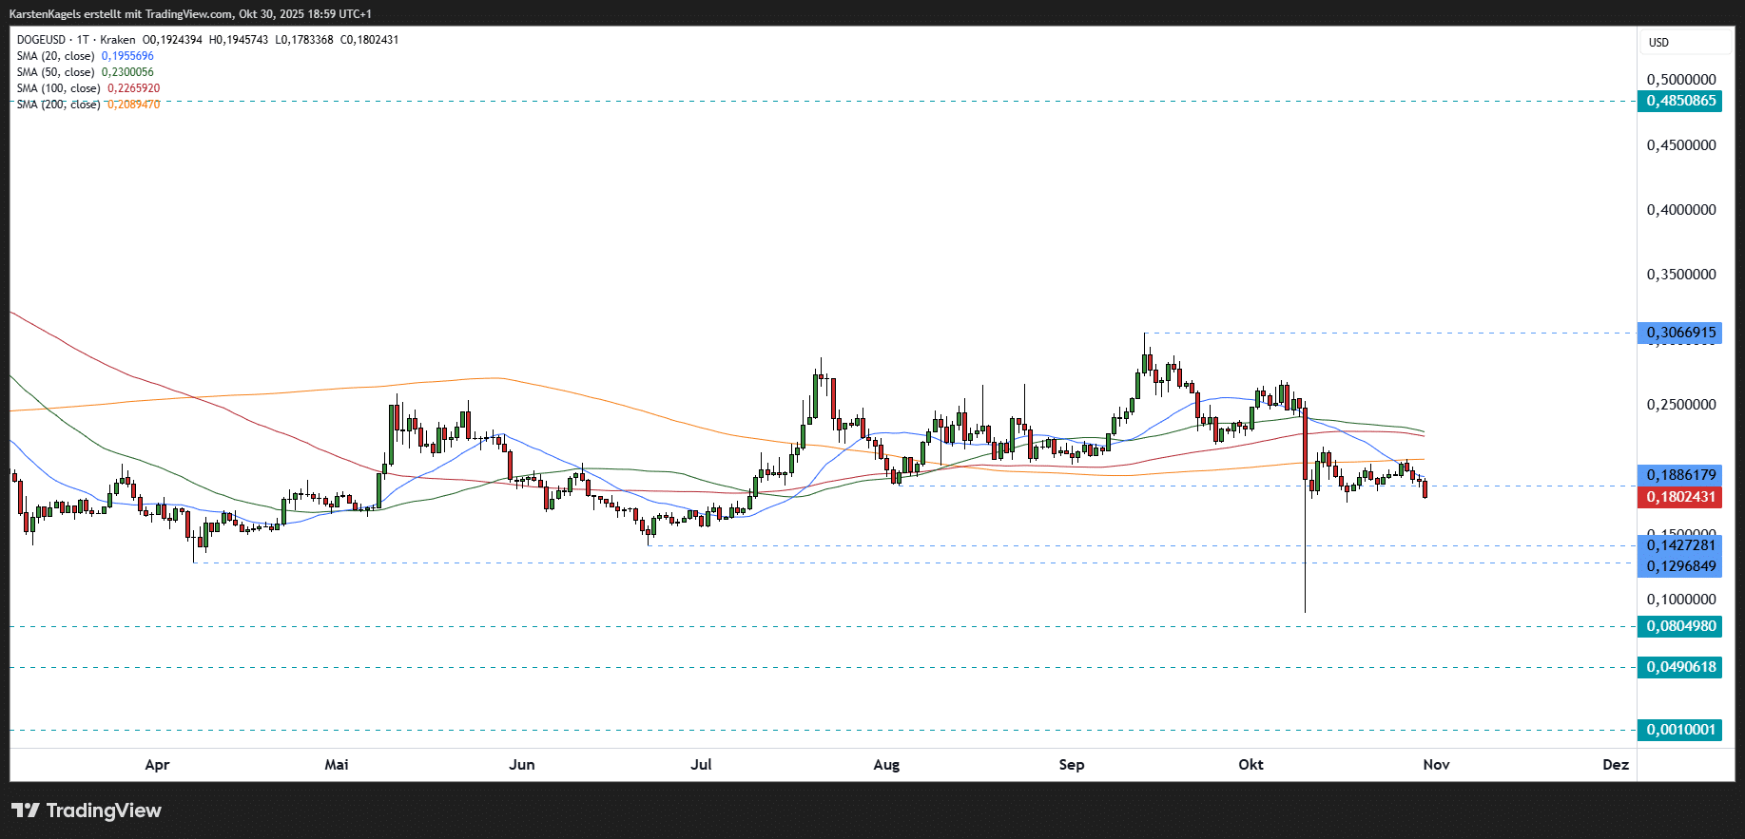The width and height of the screenshot is (1745, 839).
Task: Select the SMA (20, close) indicator legend
Action: tap(55, 56)
